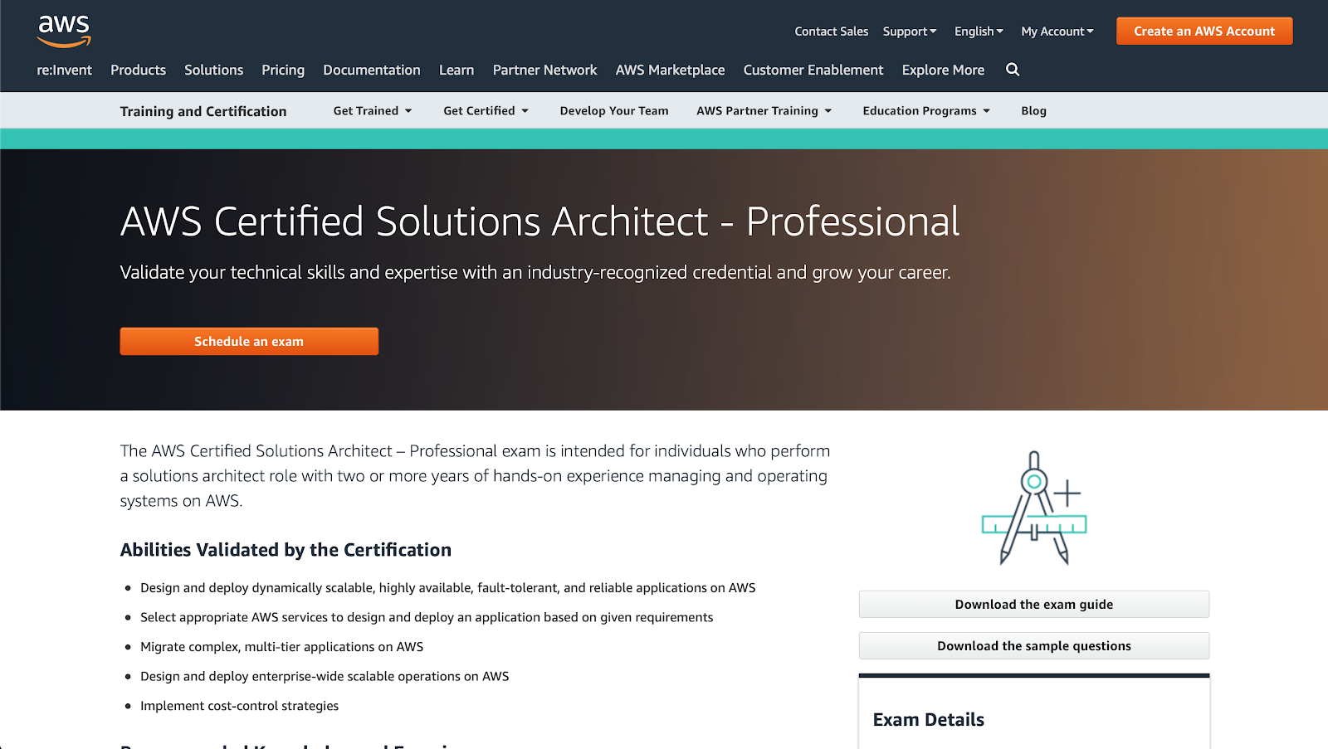Open the Training and Certification home link
Image resolution: width=1328 pixels, height=749 pixels.
(203, 111)
